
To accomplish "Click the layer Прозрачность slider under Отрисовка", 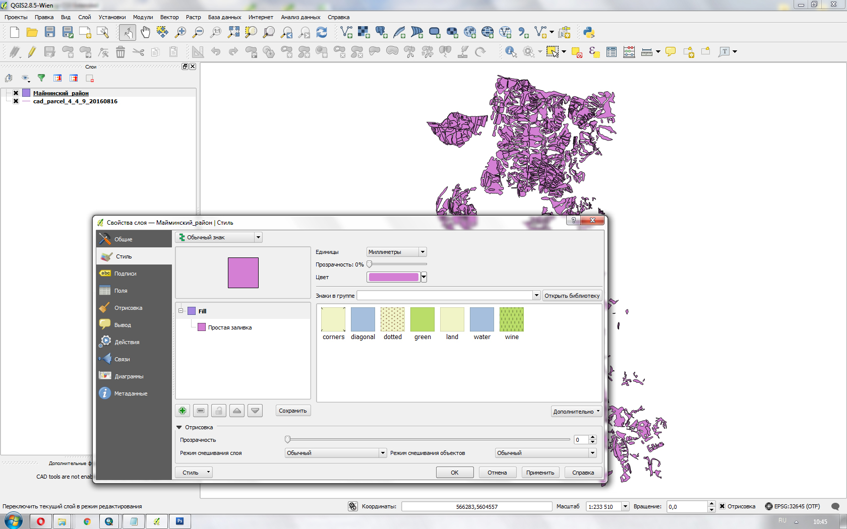I will click(x=428, y=440).
